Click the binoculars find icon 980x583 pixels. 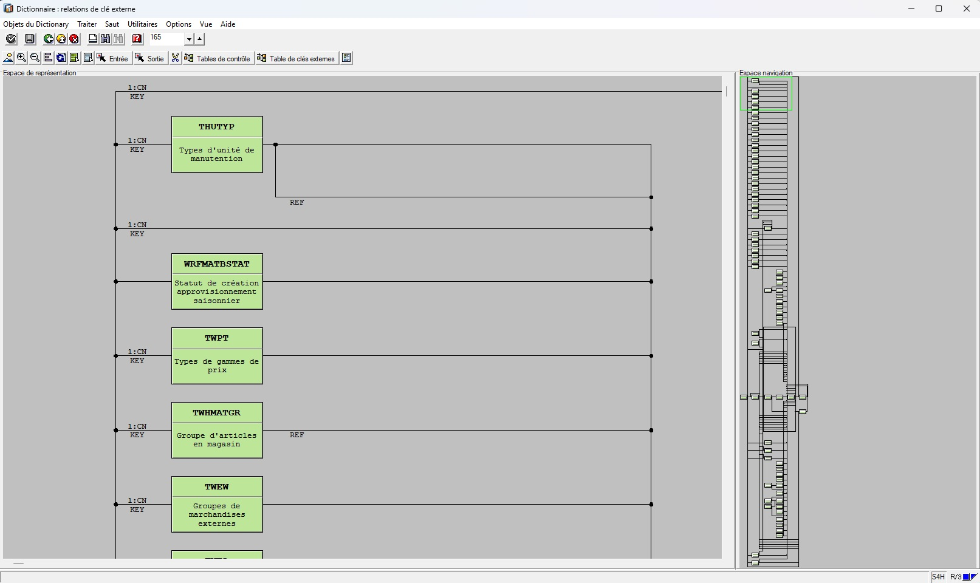click(106, 39)
